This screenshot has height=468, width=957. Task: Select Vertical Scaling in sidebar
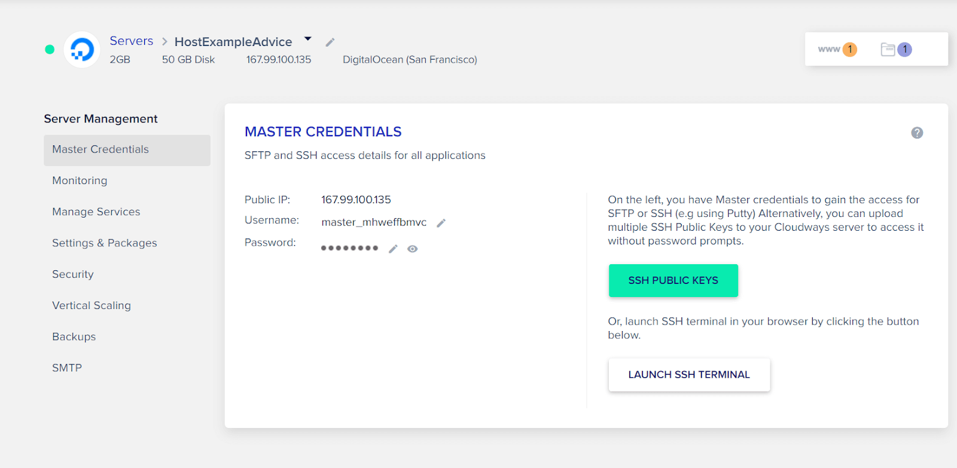[92, 305]
